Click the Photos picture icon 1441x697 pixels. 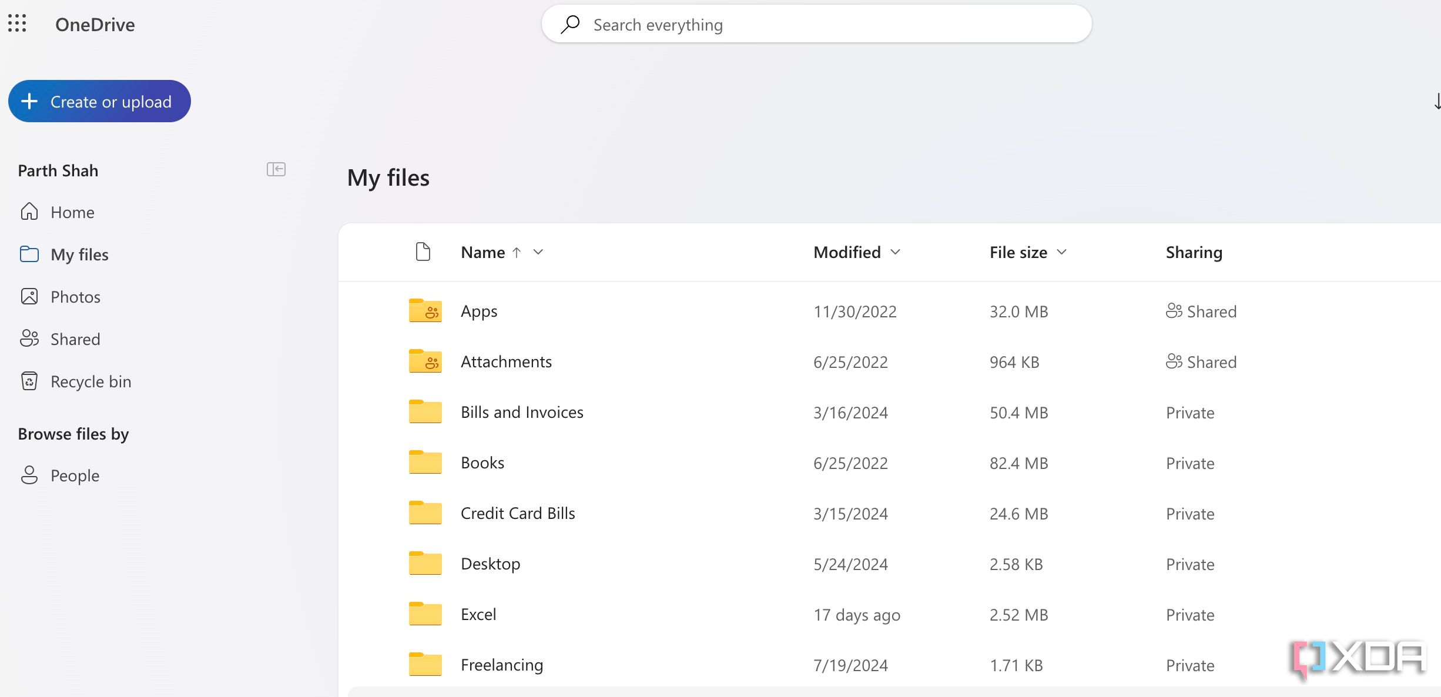click(x=29, y=296)
